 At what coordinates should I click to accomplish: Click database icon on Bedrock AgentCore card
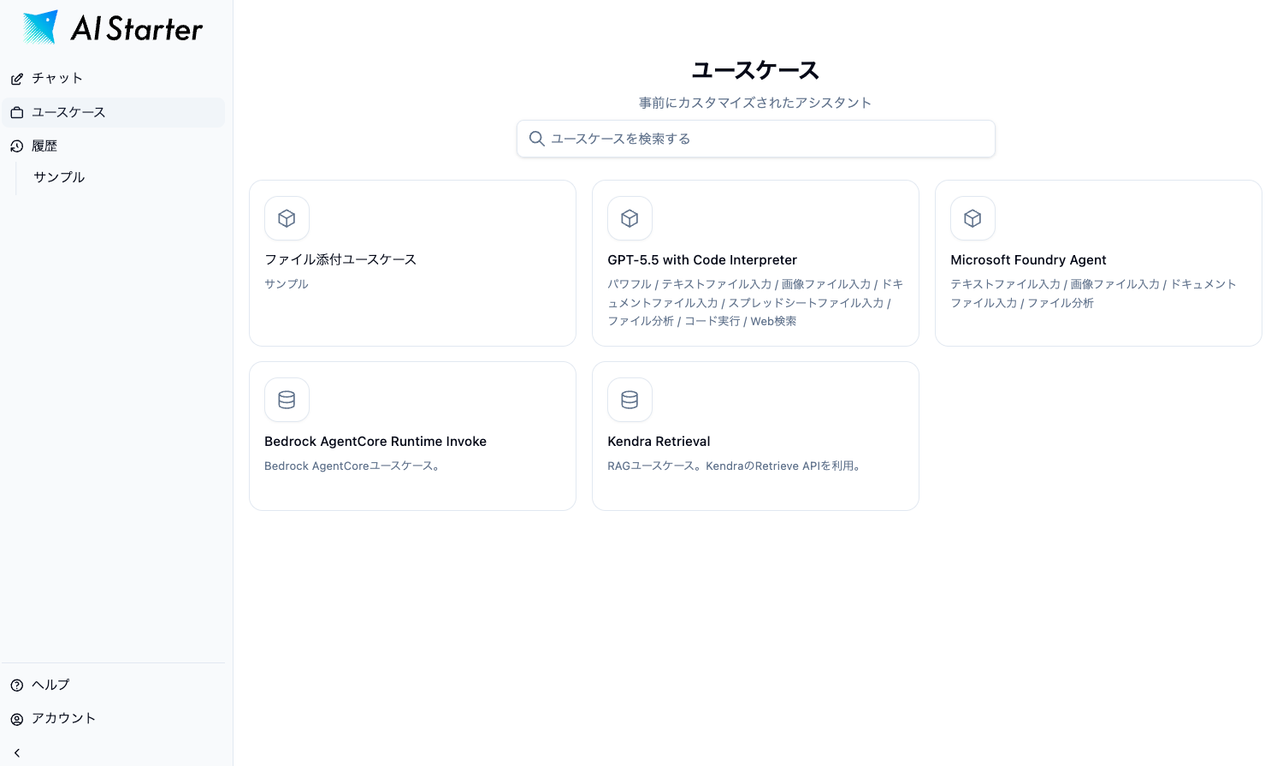287,400
